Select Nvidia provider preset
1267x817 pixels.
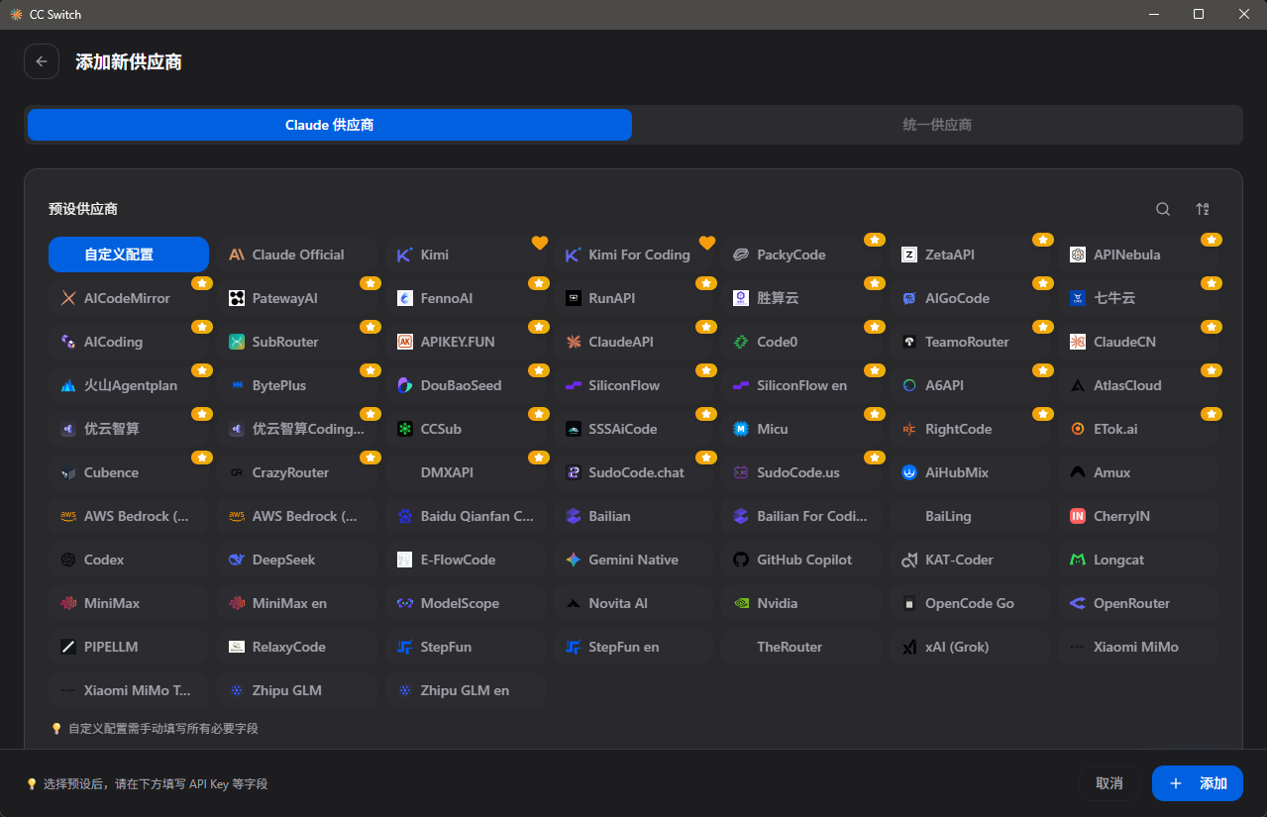802,603
